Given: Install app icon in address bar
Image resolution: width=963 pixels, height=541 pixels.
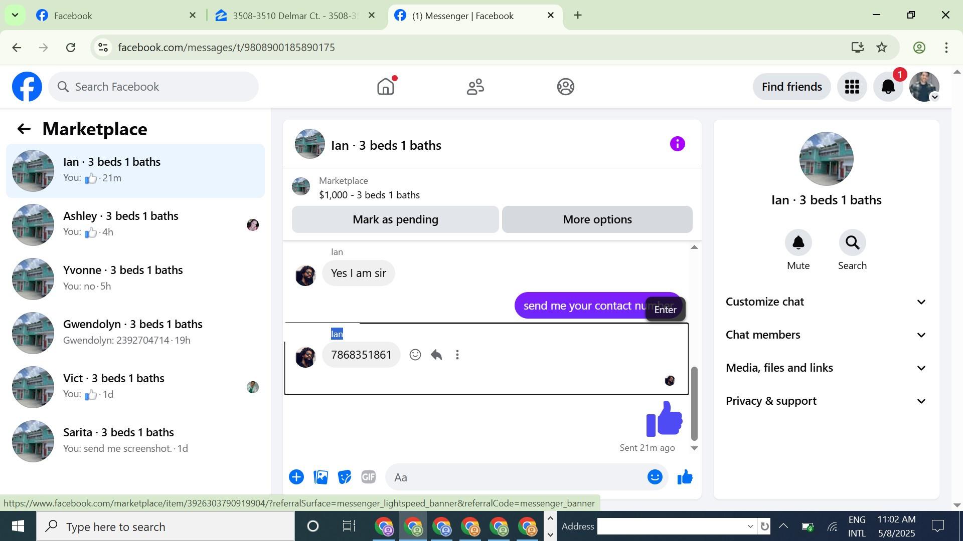Looking at the screenshot, I should (857, 48).
